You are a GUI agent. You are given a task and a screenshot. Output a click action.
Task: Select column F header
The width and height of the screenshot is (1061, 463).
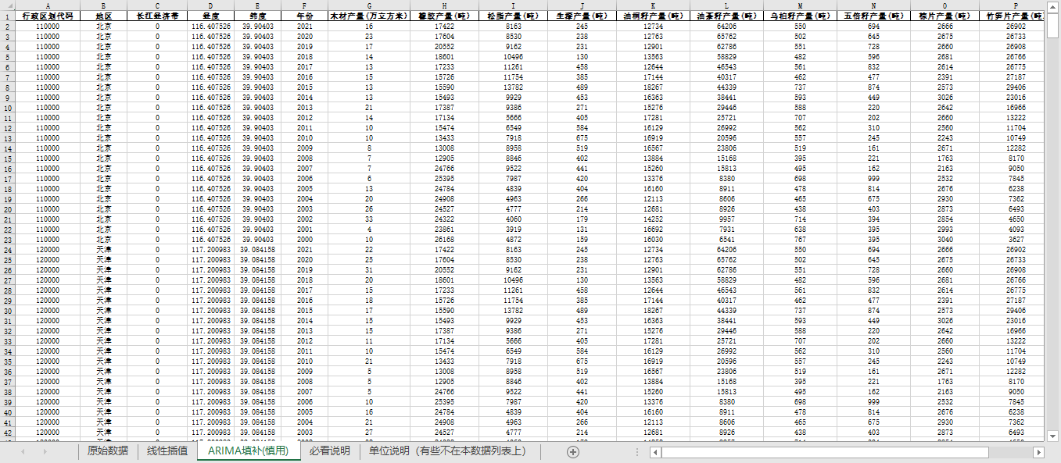pos(305,5)
